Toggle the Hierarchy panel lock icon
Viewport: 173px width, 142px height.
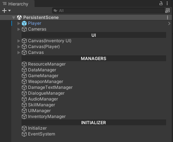coord(161,3)
